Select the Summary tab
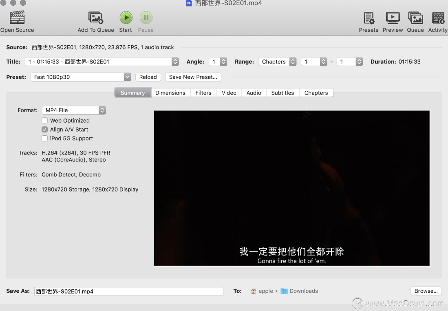 click(x=132, y=93)
